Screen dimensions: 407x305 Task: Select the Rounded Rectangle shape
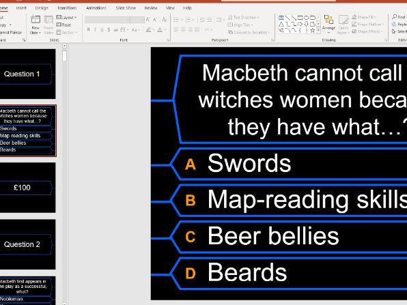pyautogui.click(x=313, y=18)
